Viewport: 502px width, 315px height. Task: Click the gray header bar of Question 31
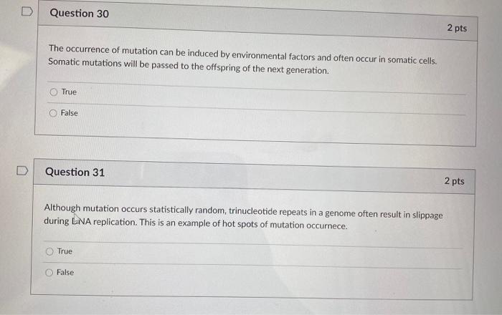coord(254,177)
